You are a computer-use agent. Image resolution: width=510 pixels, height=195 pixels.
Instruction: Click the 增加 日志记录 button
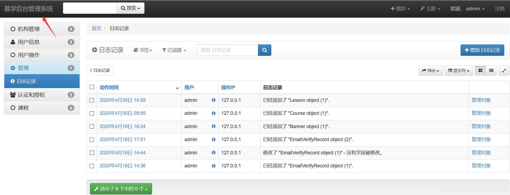tap(482, 50)
